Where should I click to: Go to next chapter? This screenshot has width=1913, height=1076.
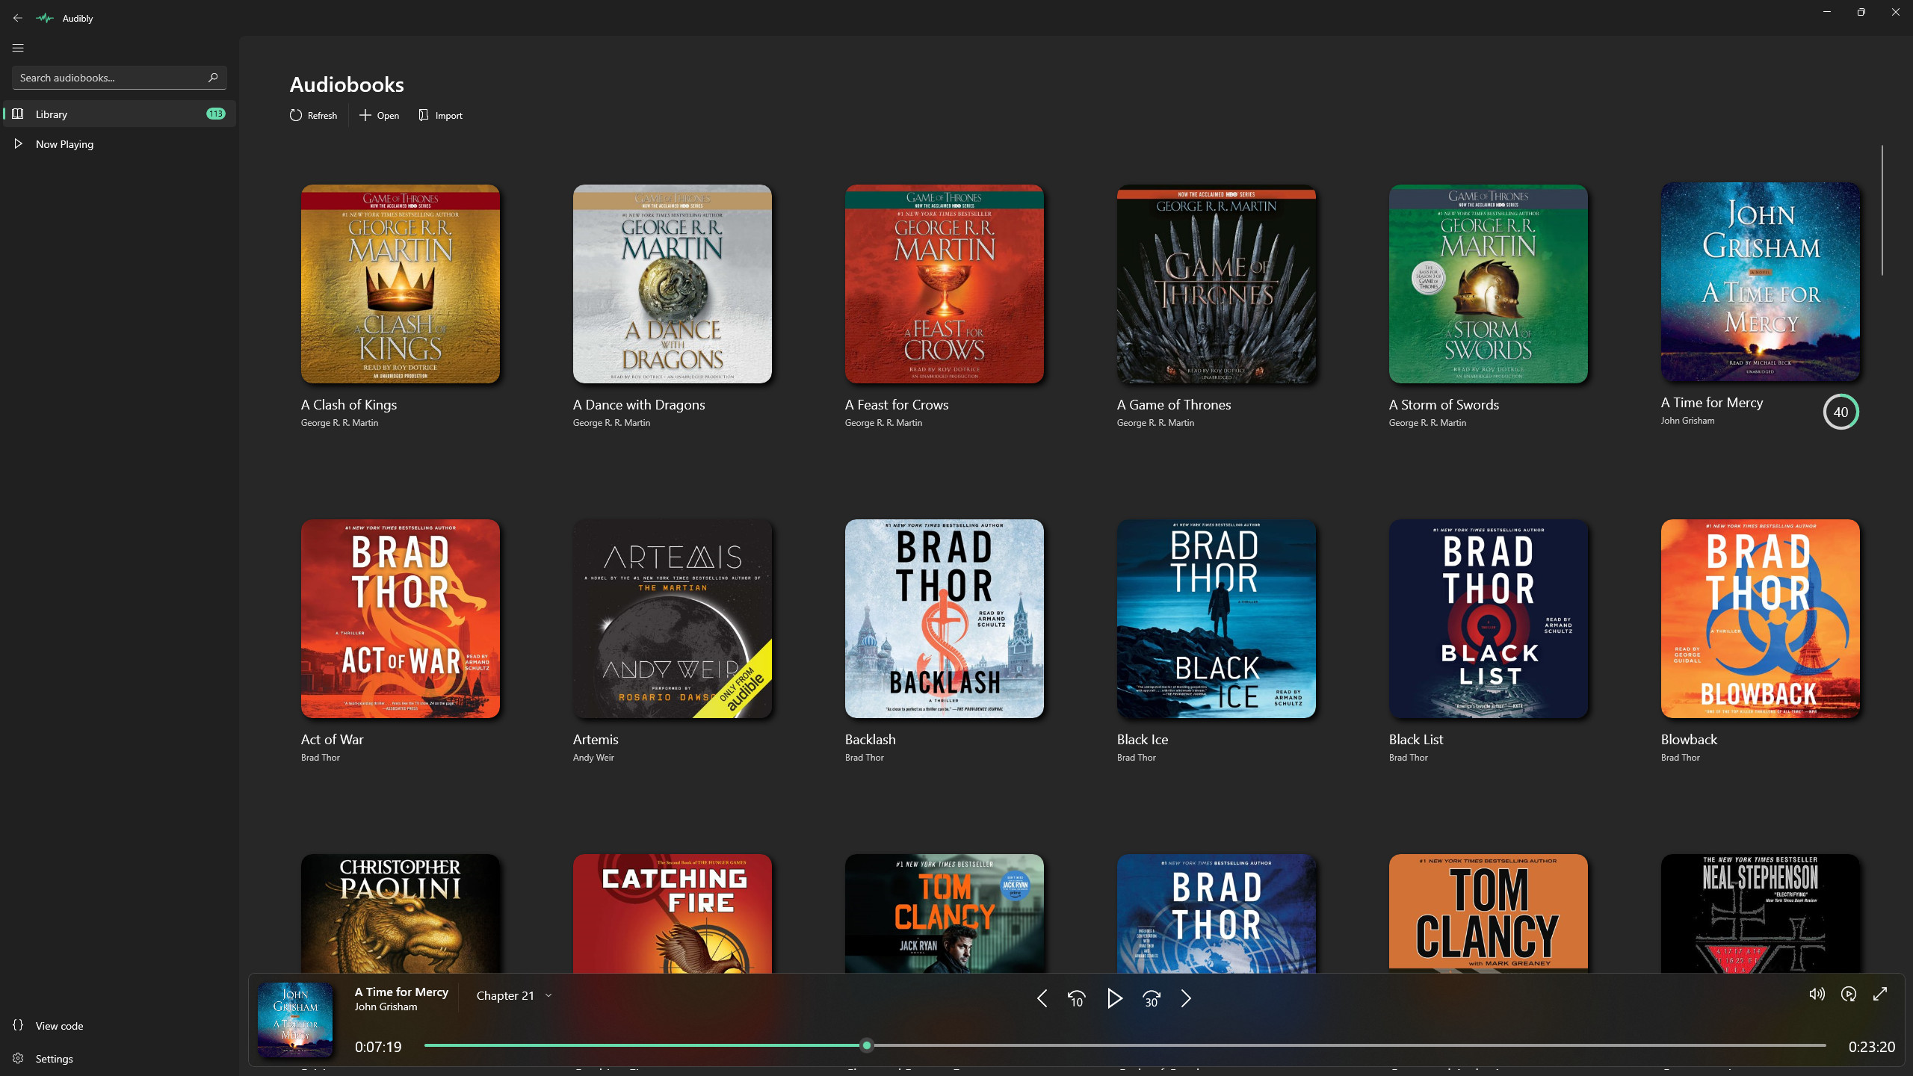tap(1186, 998)
